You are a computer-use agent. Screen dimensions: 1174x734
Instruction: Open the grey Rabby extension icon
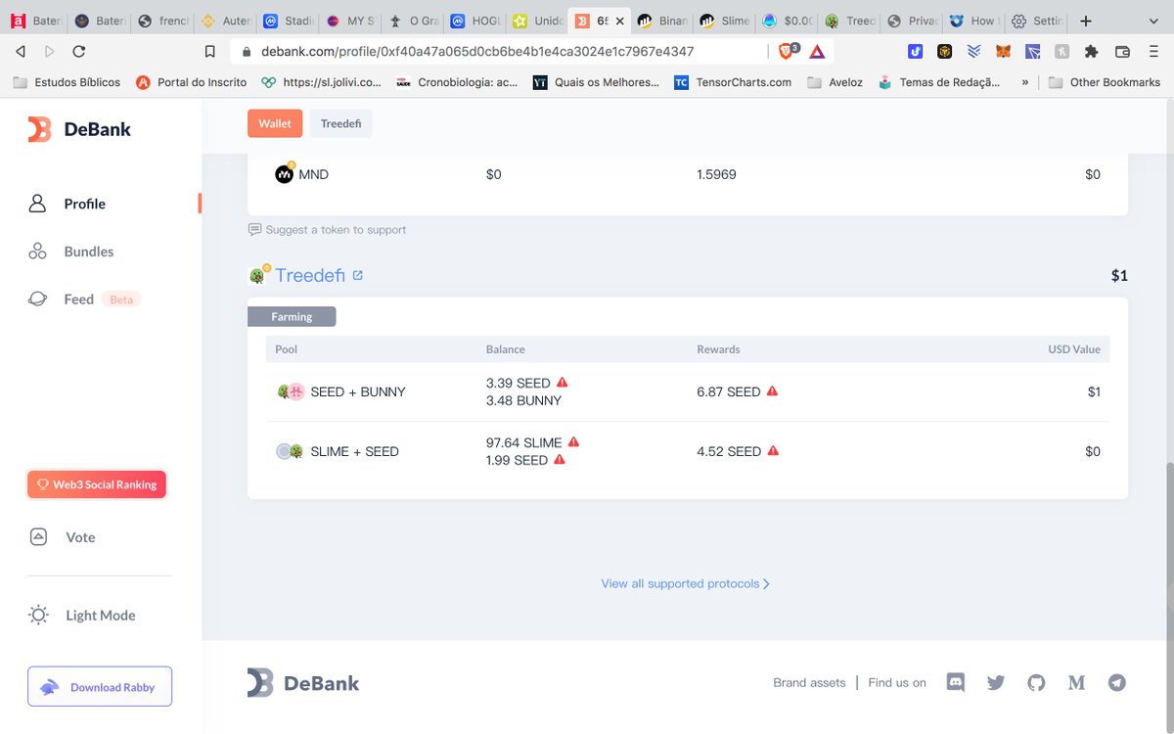click(x=1062, y=51)
